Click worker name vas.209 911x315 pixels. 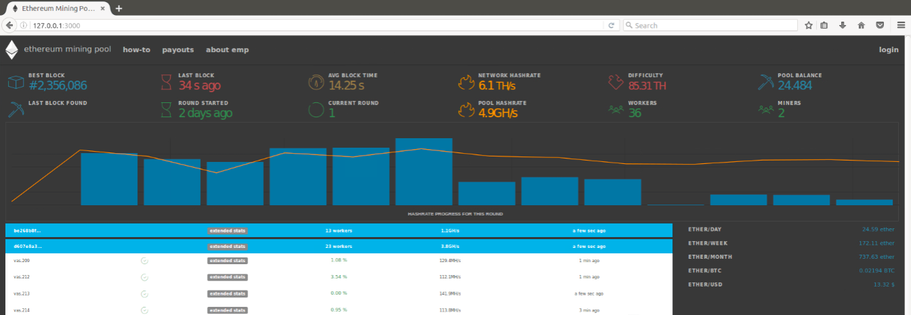[x=22, y=260]
